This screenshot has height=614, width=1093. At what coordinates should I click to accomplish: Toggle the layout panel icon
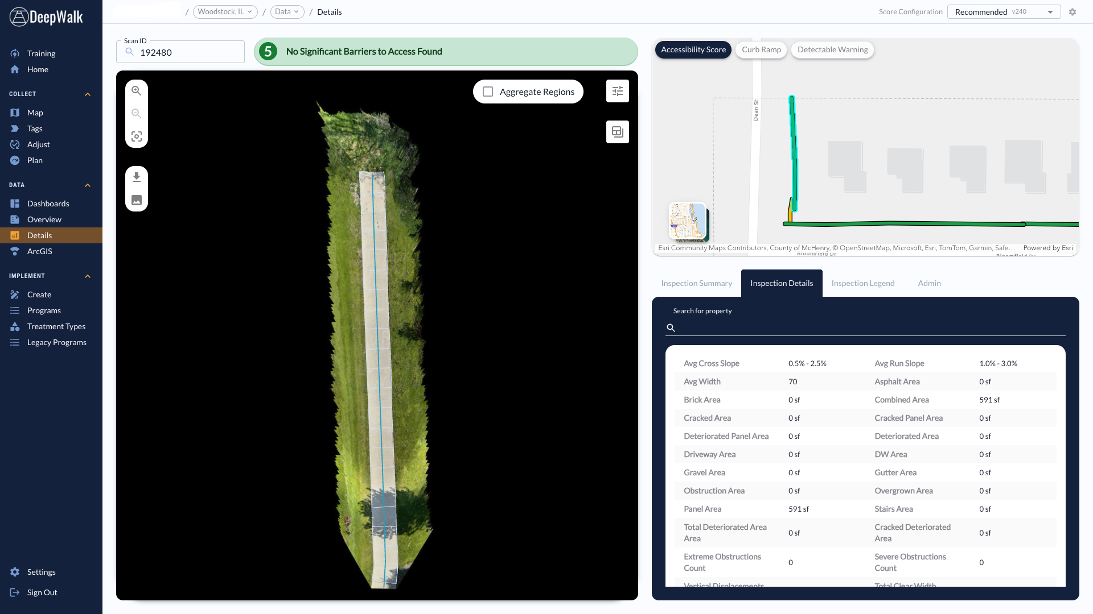tap(618, 132)
